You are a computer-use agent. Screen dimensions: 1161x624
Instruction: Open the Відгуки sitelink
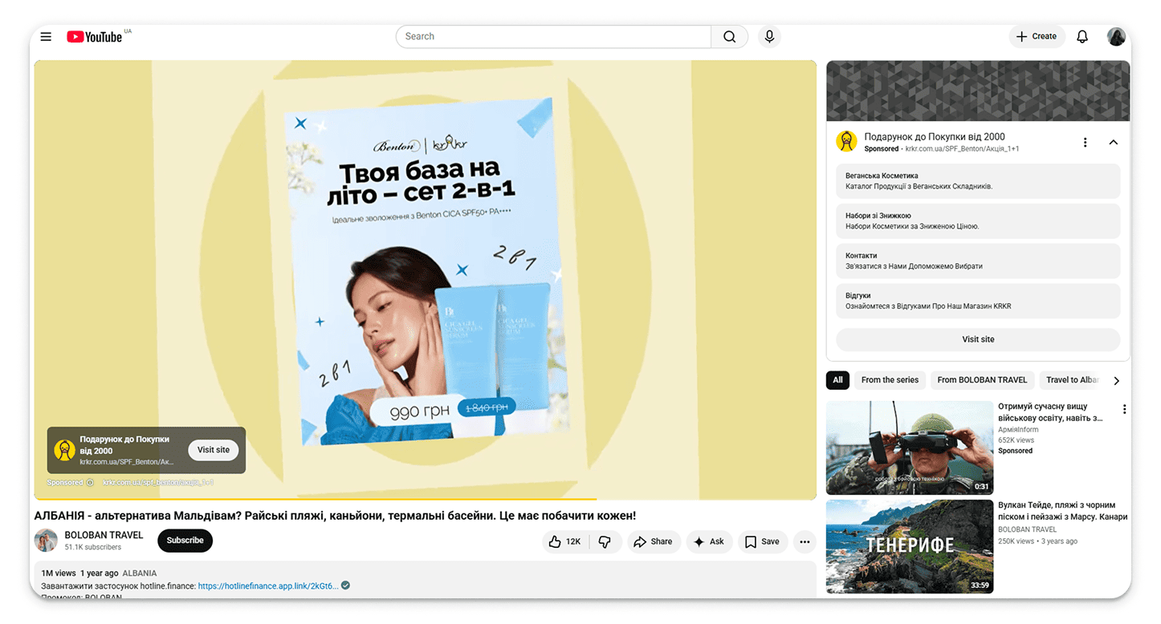978,301
